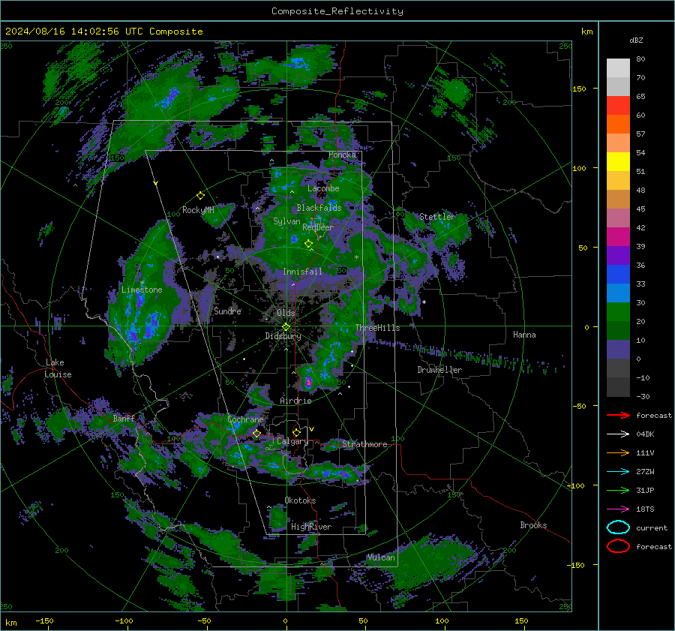Click the cyan 27ZW arrow in legend
Image resolution: width=675 pixels, height=631 pixels.
(x=618, y=472)
